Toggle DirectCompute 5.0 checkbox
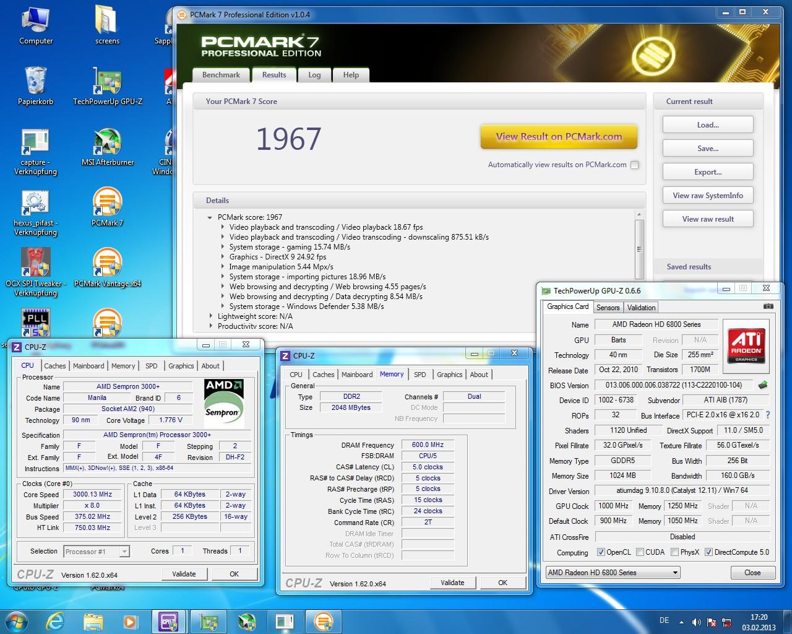The width and height of the screenshot is (792, 634). 708,552
